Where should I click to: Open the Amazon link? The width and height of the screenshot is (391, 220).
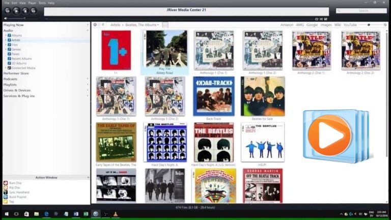(287, 25)
